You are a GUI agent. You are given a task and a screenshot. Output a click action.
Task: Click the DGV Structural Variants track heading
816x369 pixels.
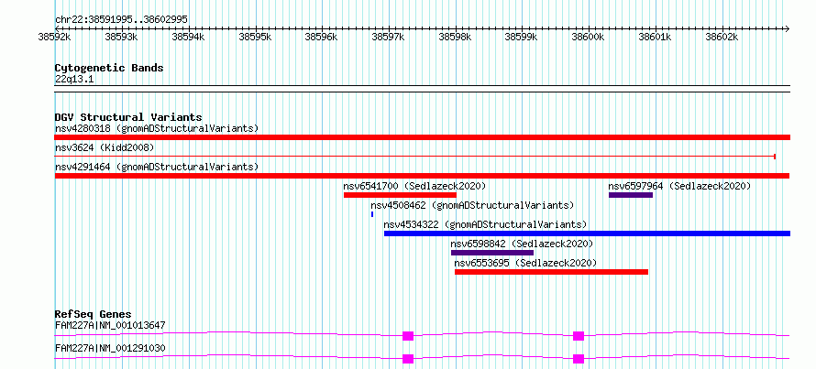[128, 117]
